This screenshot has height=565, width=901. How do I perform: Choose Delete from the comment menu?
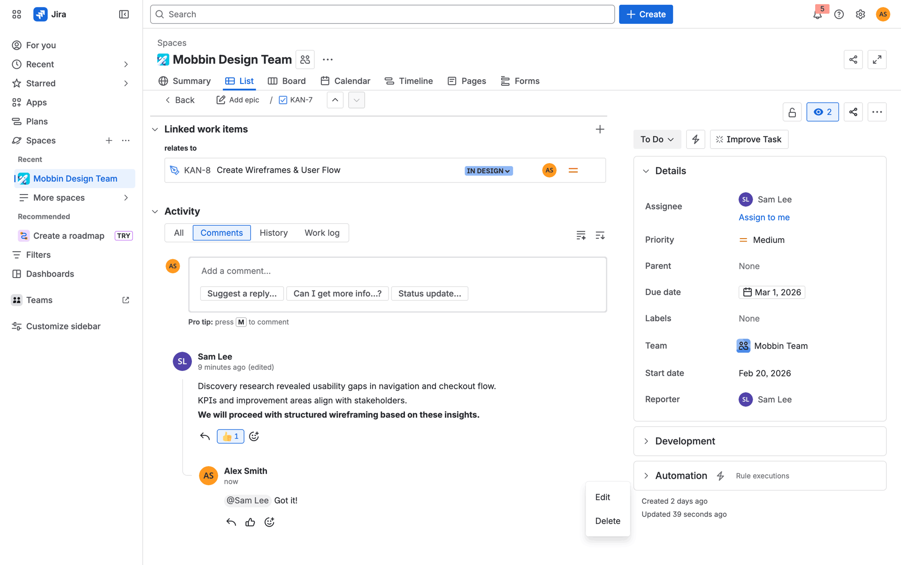(x=608, y=521)
